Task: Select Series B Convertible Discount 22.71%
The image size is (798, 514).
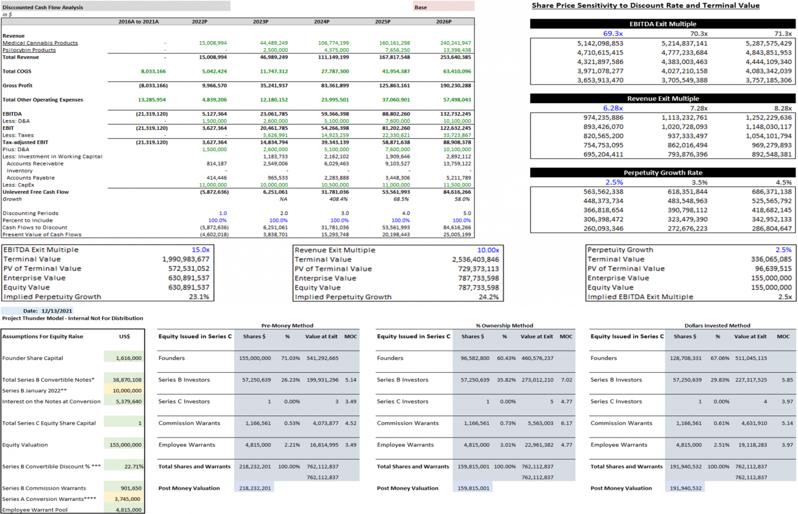Action: click(124, 467)
